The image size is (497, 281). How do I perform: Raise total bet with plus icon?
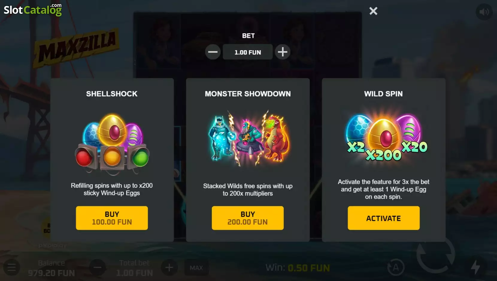point(169,267)
